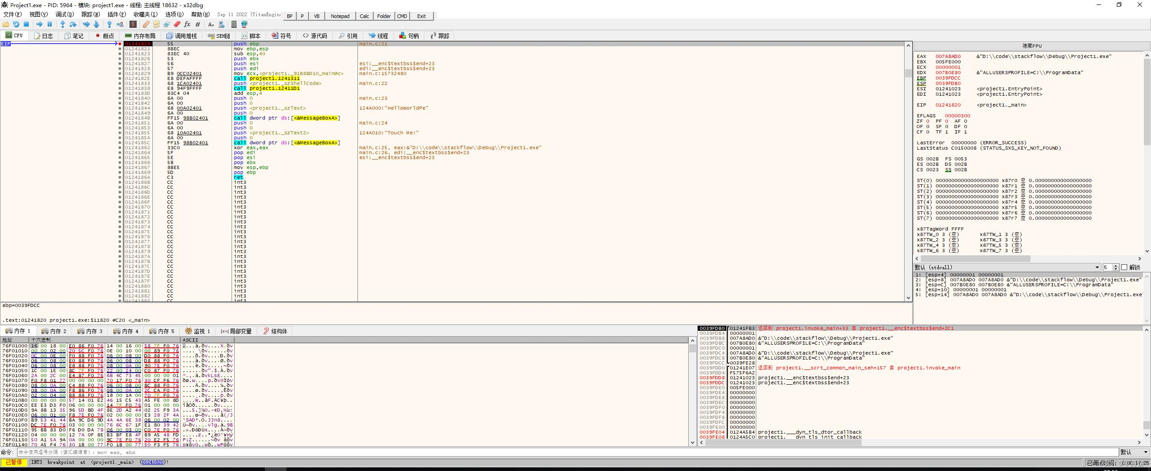Click the globe check-updates icon
The image size is (1151, 471).
tap(245, 24)
